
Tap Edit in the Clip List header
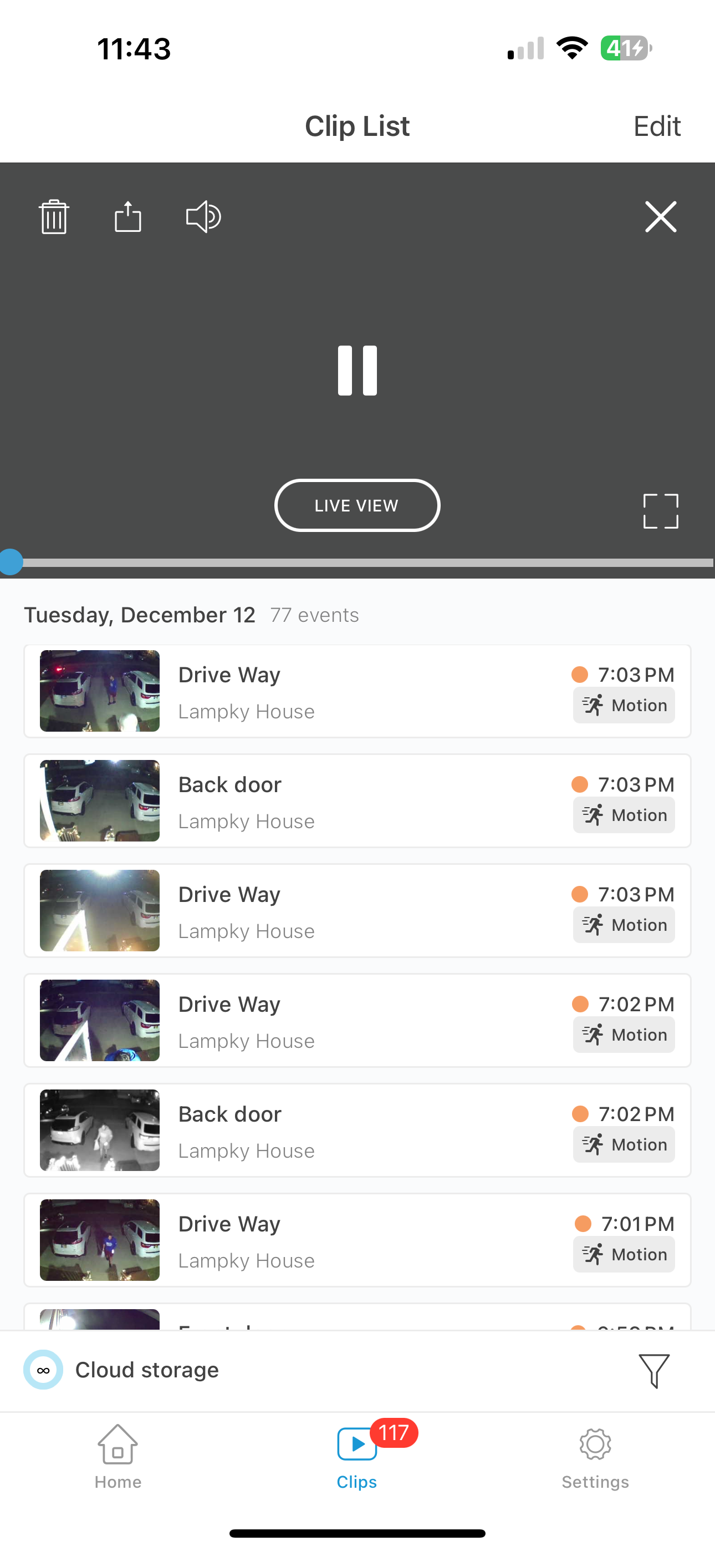coord(657,126)
